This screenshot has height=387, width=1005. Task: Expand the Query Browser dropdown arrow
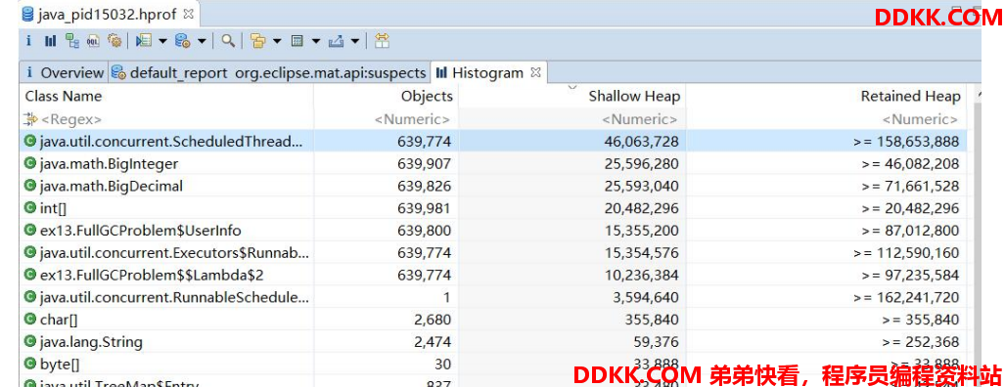tap(202, 42)
